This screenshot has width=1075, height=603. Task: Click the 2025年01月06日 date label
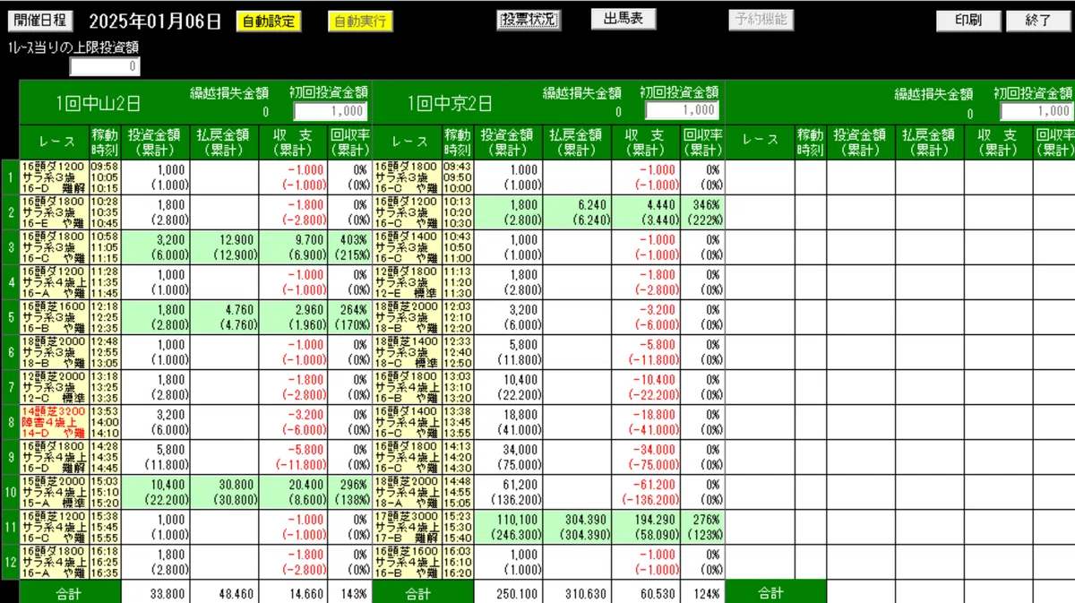click(x=154, y=22)
